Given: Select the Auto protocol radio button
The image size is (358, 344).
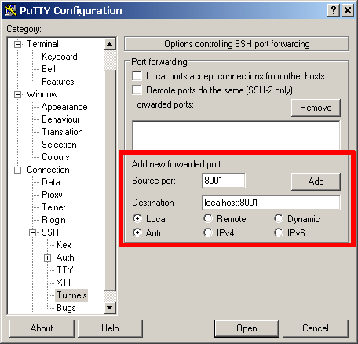Looking at the screenshot, I should 137,232.
